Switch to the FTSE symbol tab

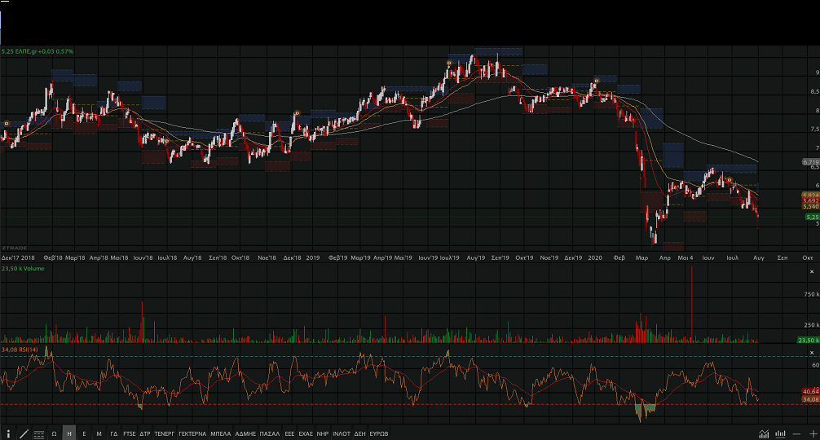pos(130,433)
